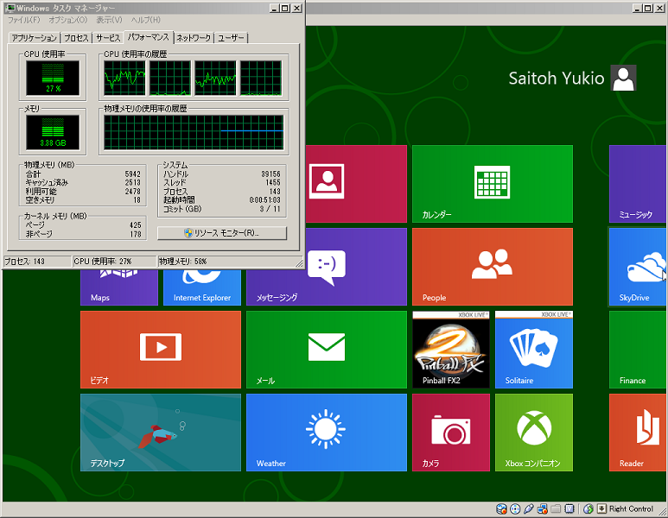
Task: Open the Weather app tile
Action: (326, 432)
